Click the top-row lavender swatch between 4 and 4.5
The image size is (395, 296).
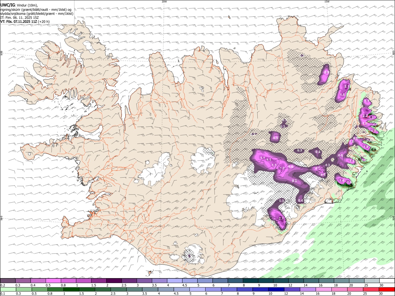pyautogui.click(x=175, y=281)
